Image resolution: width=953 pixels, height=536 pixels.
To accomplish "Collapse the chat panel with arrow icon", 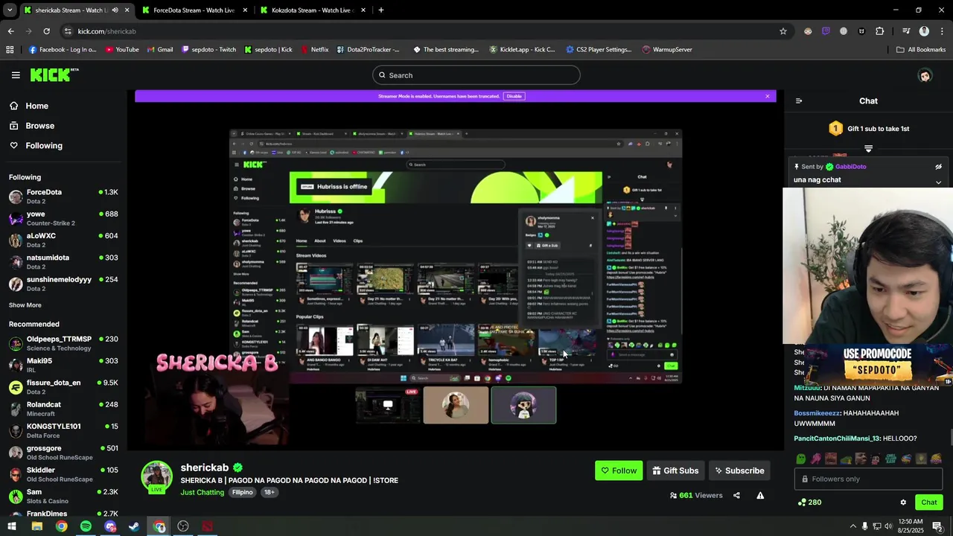I will [799, 101].
